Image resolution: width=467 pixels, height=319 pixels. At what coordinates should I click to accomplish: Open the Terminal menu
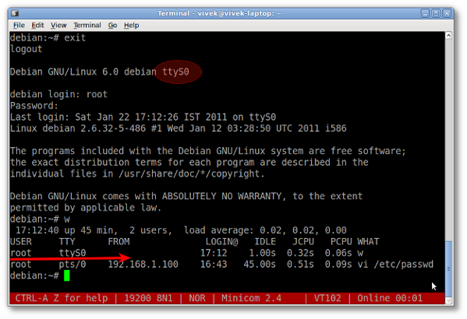(87, 25)
